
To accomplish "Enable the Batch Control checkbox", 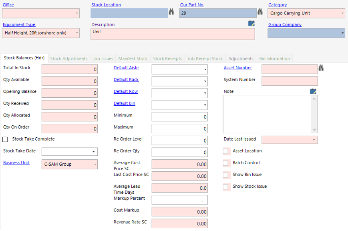I will (x=226, y=163).
